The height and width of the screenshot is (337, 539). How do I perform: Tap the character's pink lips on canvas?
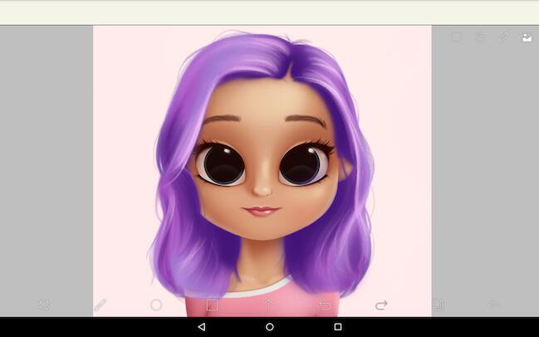tap(262, 211)
